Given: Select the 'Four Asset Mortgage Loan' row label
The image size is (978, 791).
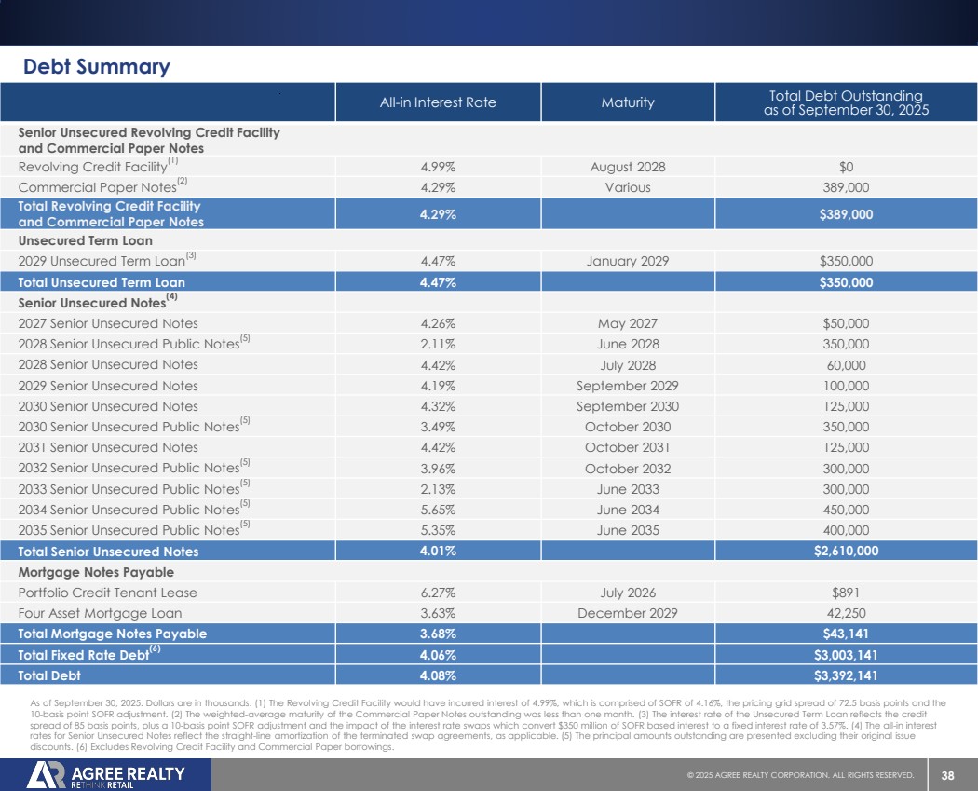Looking at the screenshot, I should [x=100, y=613].
